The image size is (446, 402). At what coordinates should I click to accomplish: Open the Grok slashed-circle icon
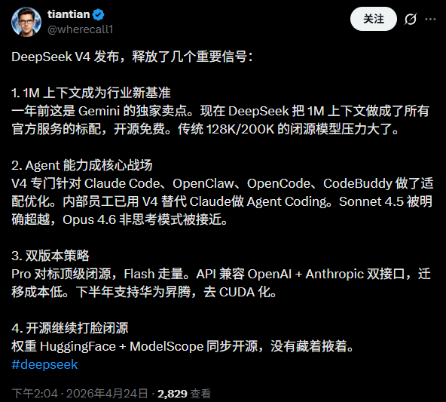pyautogui.click(x=410, y=19)
